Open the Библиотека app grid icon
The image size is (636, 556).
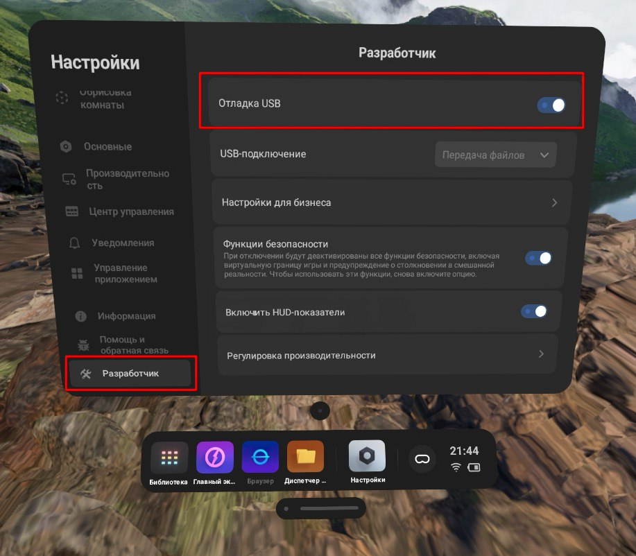(169, 458)
